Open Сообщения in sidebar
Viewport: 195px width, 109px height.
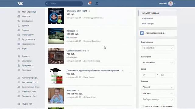coord(28,21)
